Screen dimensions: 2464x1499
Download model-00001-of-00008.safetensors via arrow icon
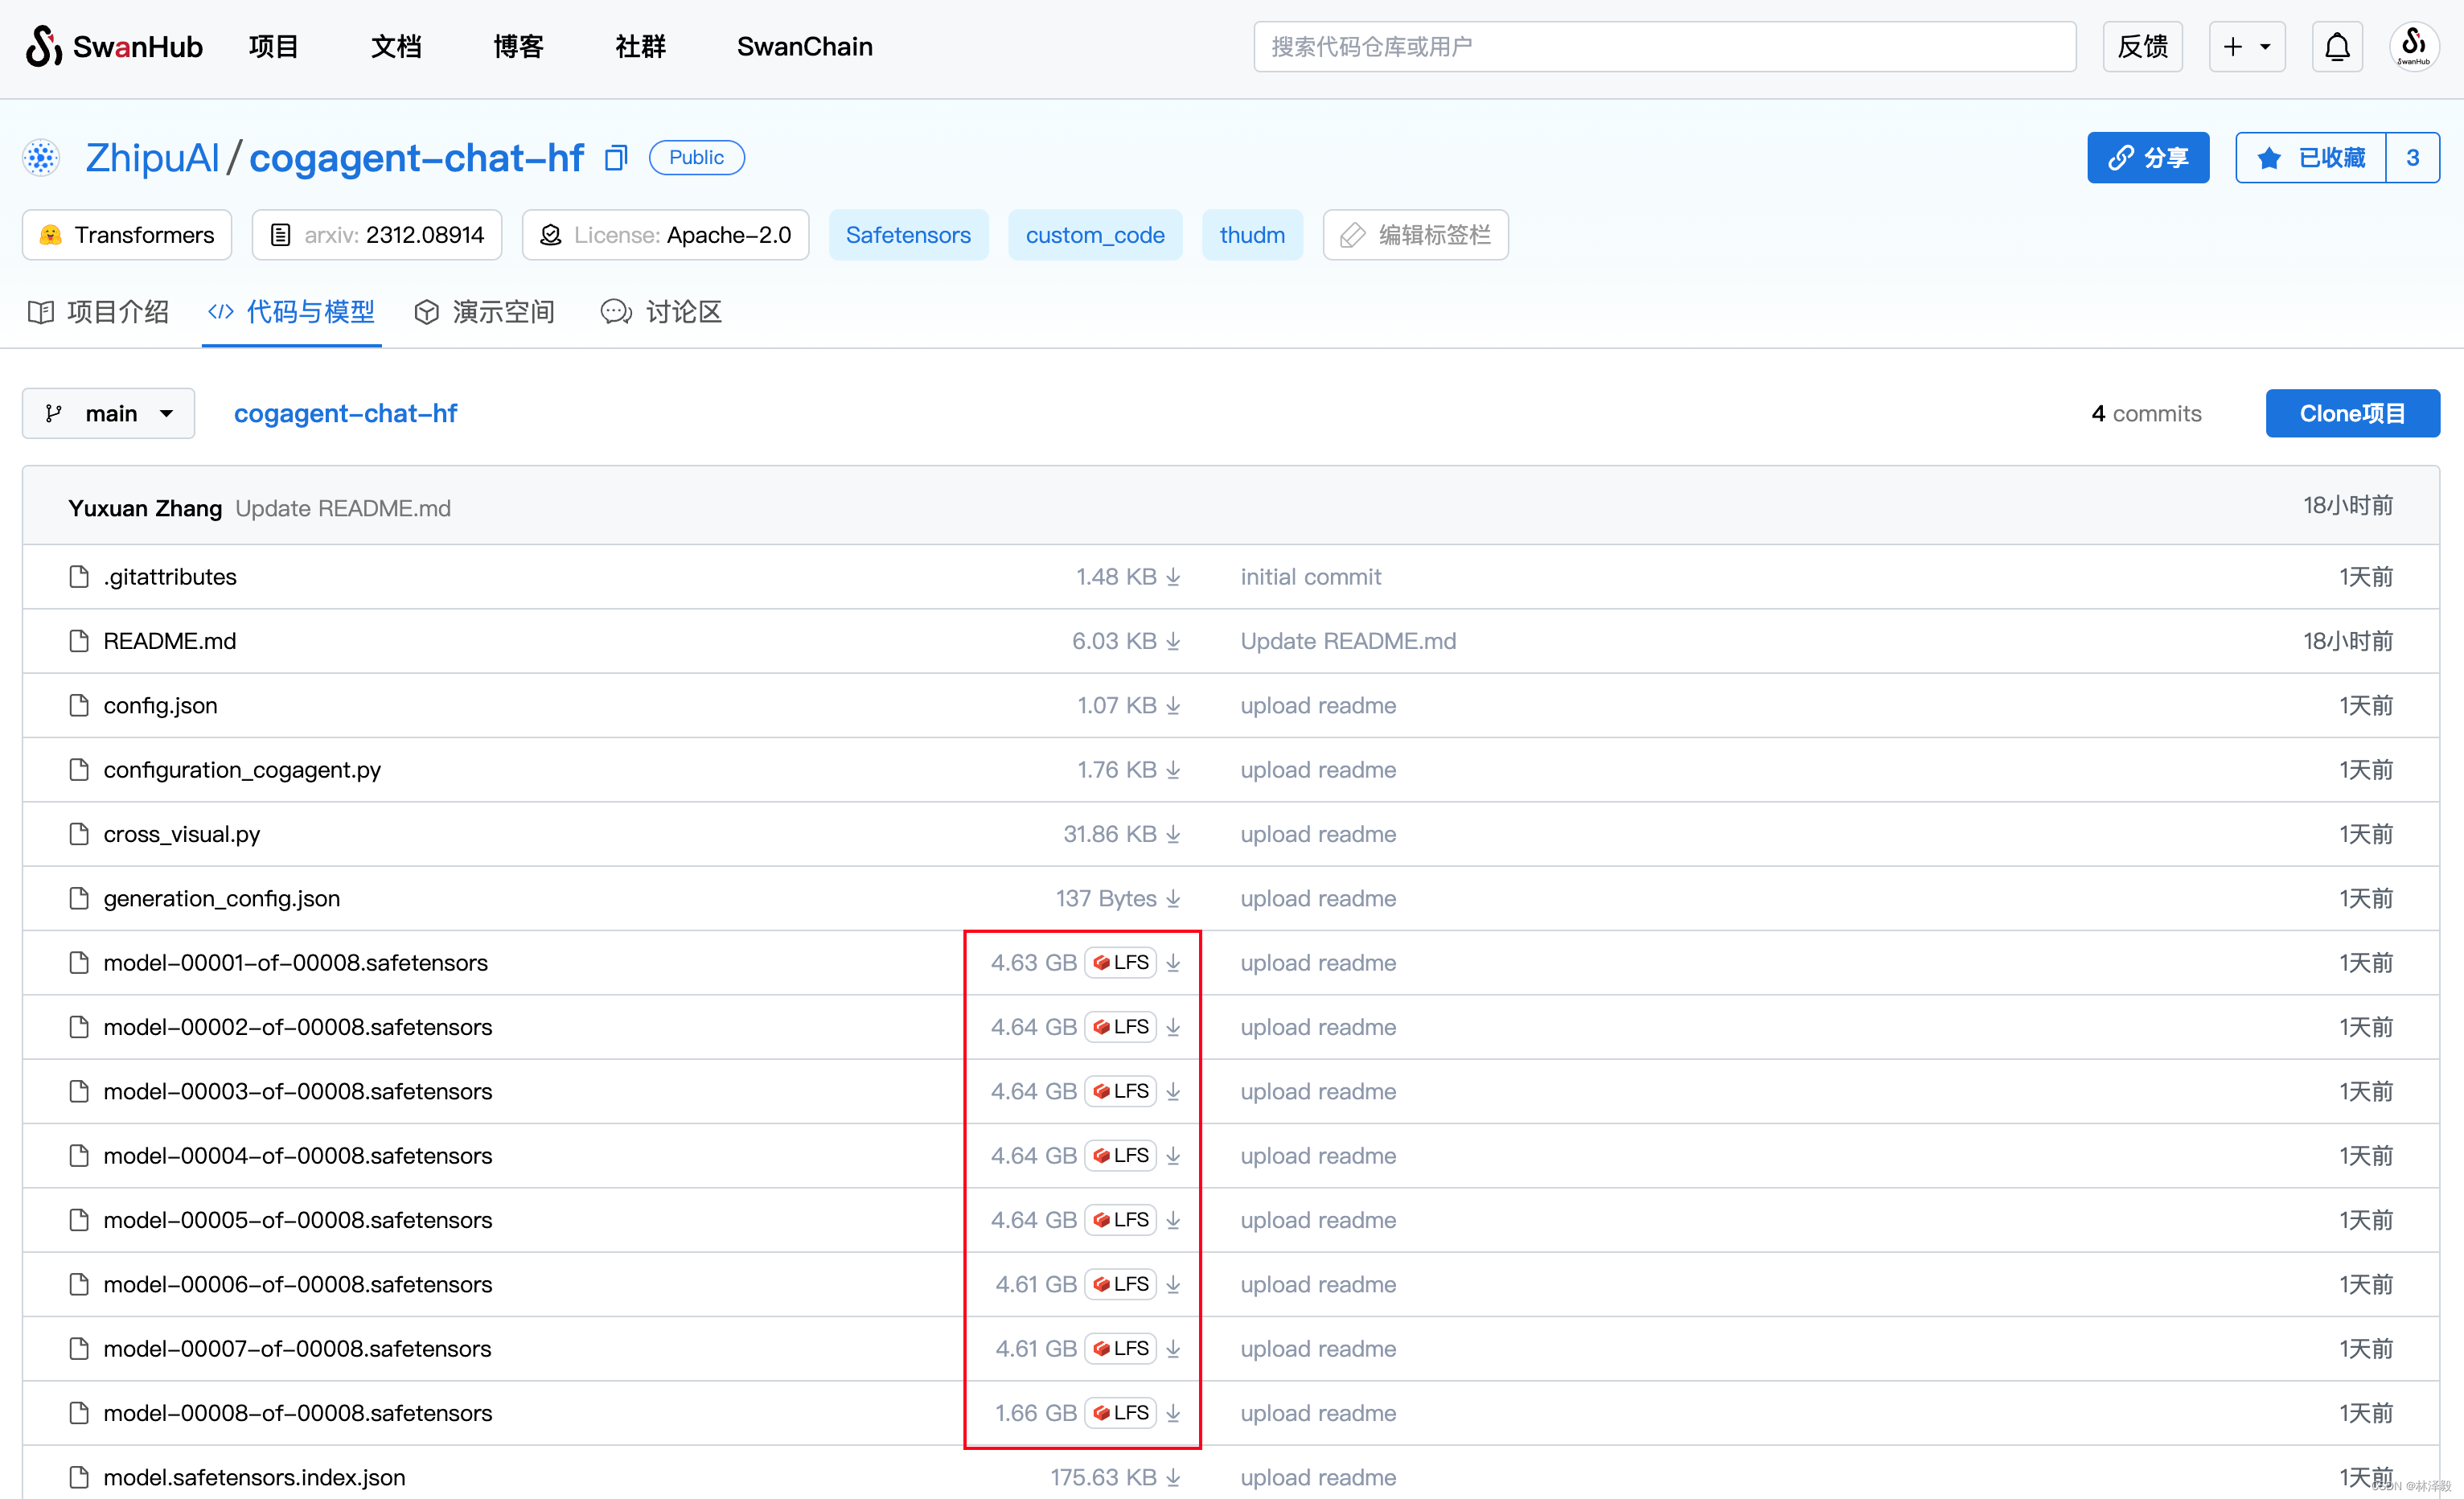tap(1173, 963)
